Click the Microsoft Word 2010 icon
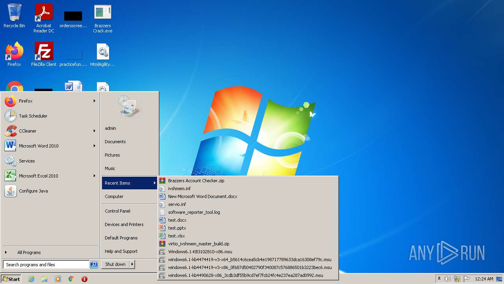This screenshot has width=504, height=284. click(x=11, y=146)
